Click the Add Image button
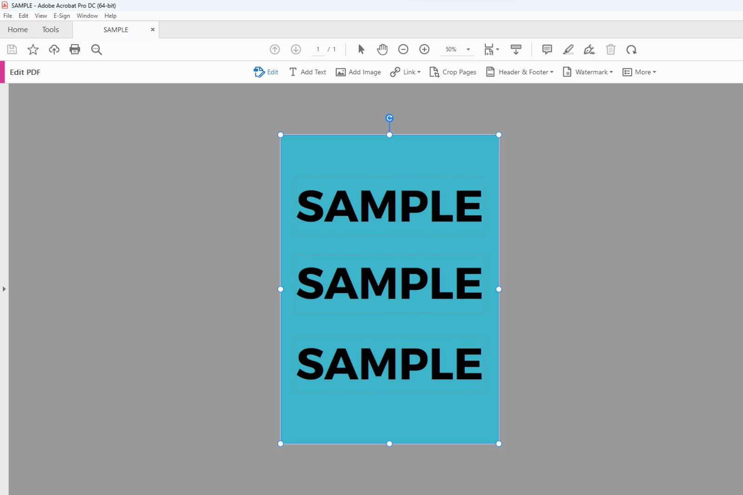 [x=358, y=72]
